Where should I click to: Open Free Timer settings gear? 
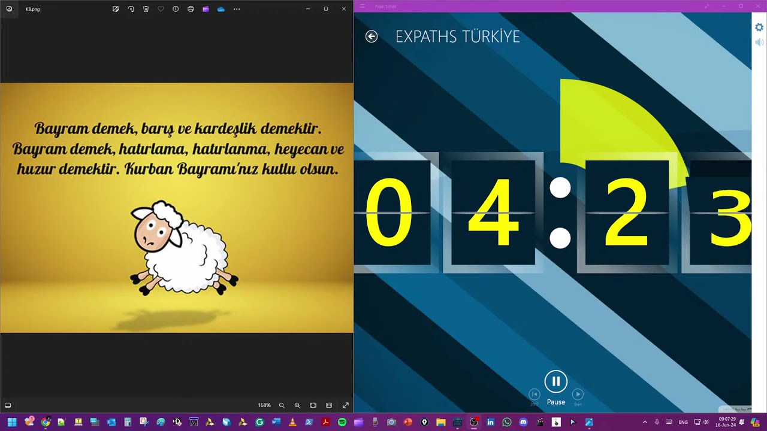point(759,28)
